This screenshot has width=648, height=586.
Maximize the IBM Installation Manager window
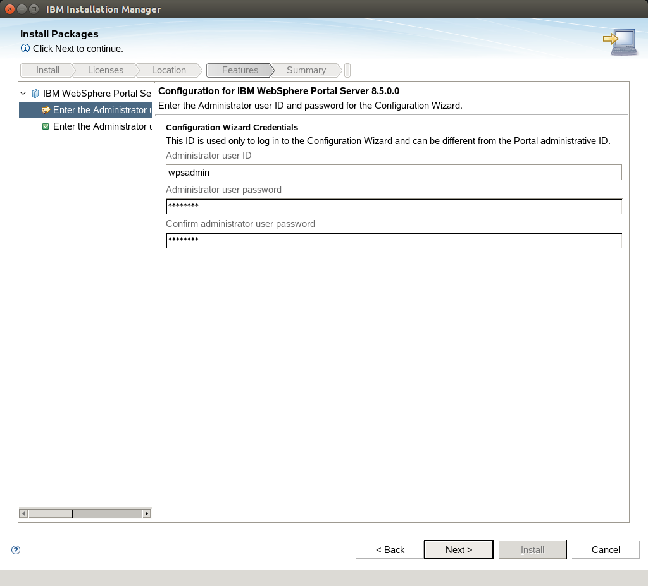pos(34,9)
